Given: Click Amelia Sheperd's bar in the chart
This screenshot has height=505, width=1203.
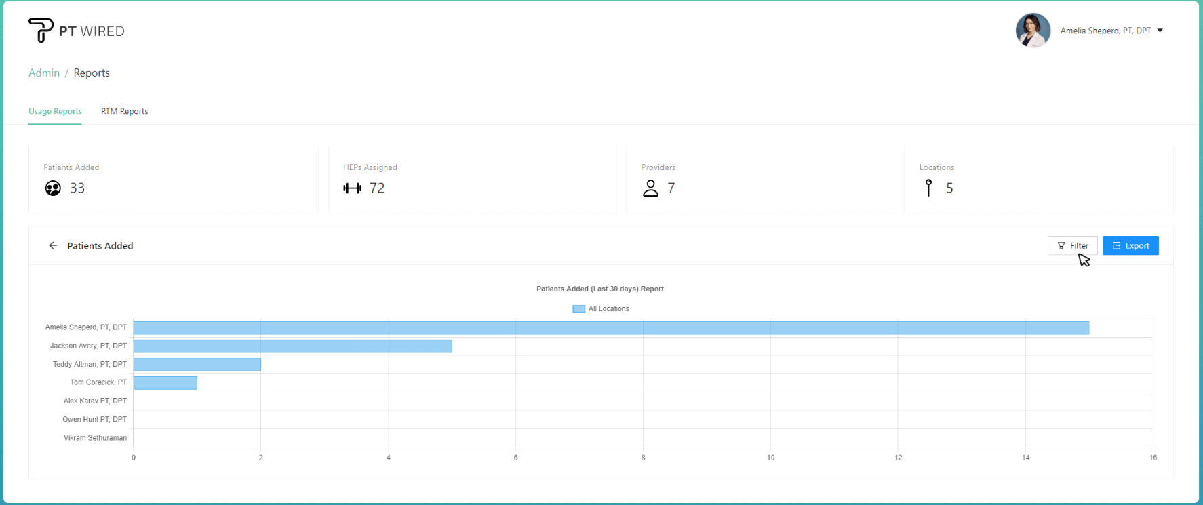Looking at the screenshot, I should (x=610, y=328).
